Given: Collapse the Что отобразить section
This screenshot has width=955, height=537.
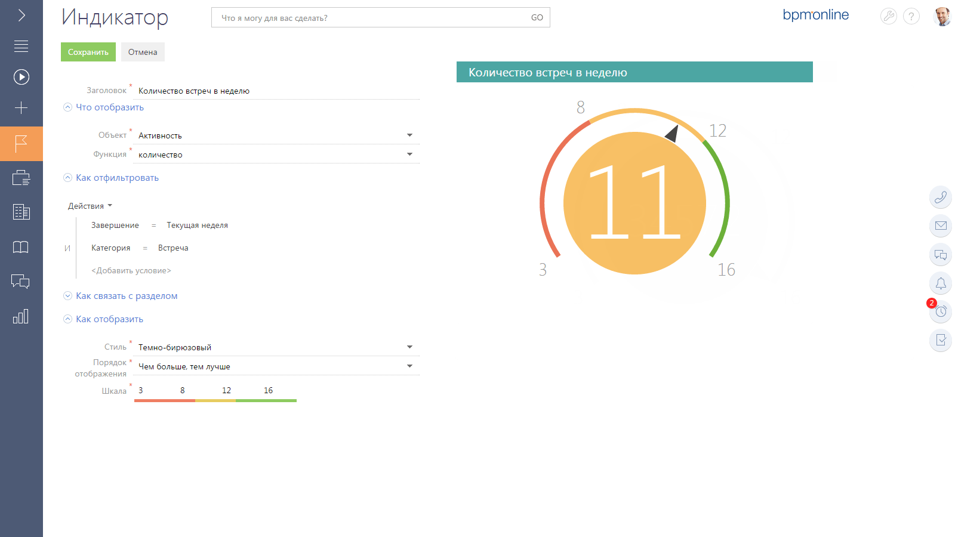Looking at the screenshot, I should tap(104, 107).
